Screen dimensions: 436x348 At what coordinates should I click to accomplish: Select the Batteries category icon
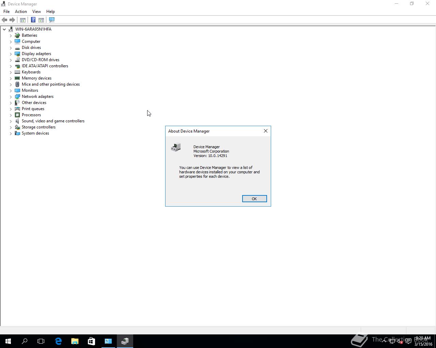tap(17, 35)
